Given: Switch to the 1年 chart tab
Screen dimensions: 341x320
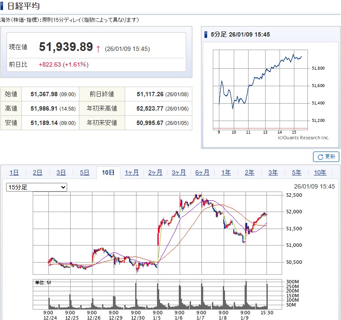Looking at the screenshot, I should (x=226, y=173).
